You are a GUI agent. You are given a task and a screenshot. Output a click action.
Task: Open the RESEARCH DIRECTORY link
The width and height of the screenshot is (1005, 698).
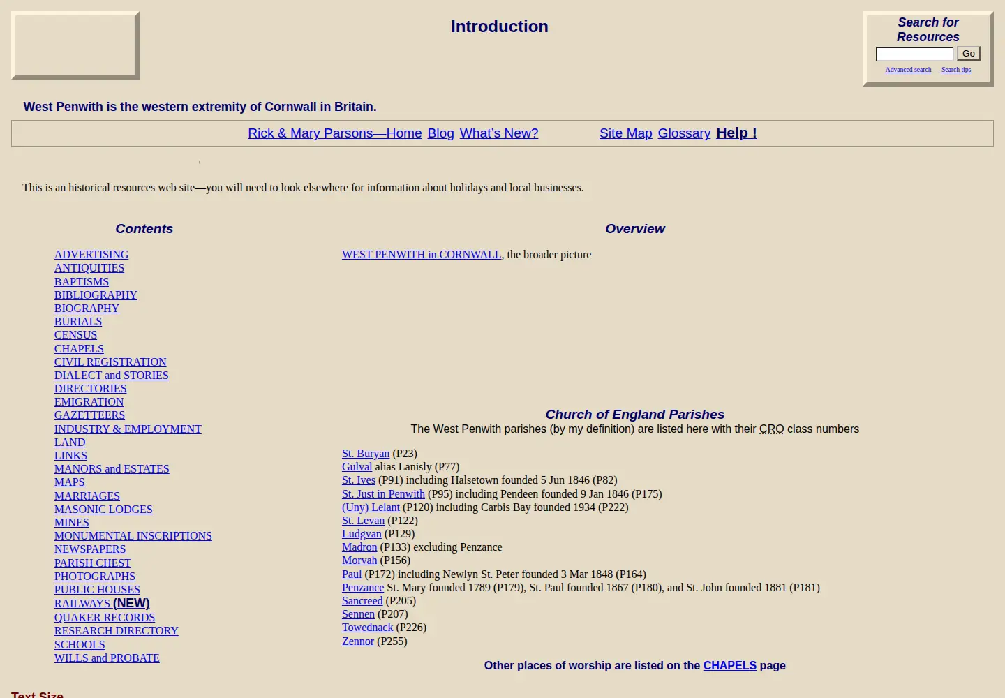[x=117, y=631]
